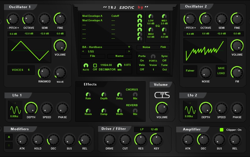Go to the previous preset arrow

(x=83, y=51)
